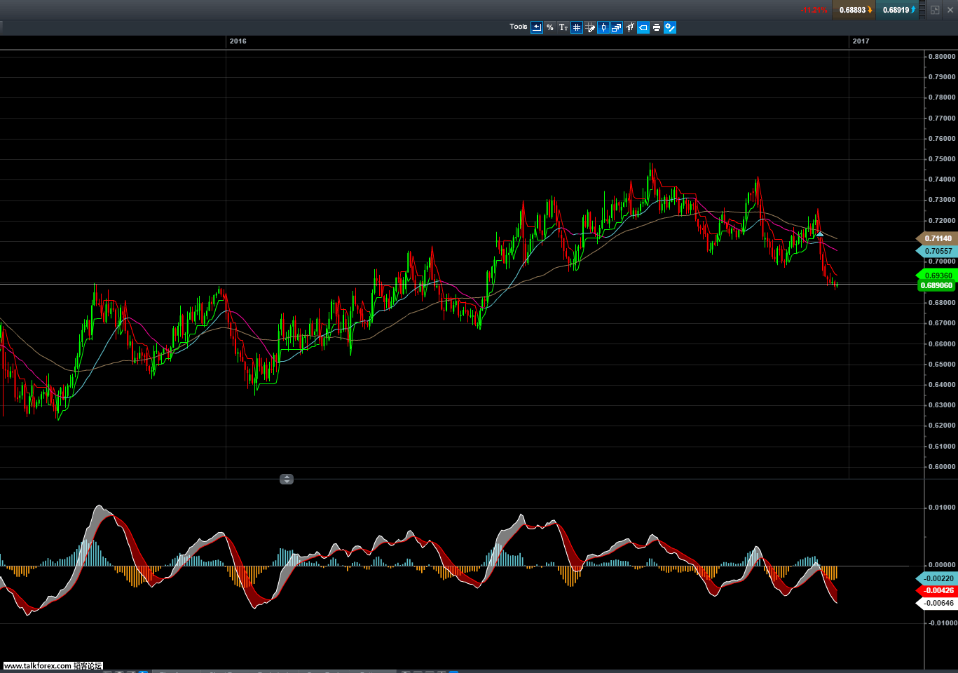The height and width of the screenshot is (673, 958).
Task: Open the Tools menu label
Action: pos(519,27)
